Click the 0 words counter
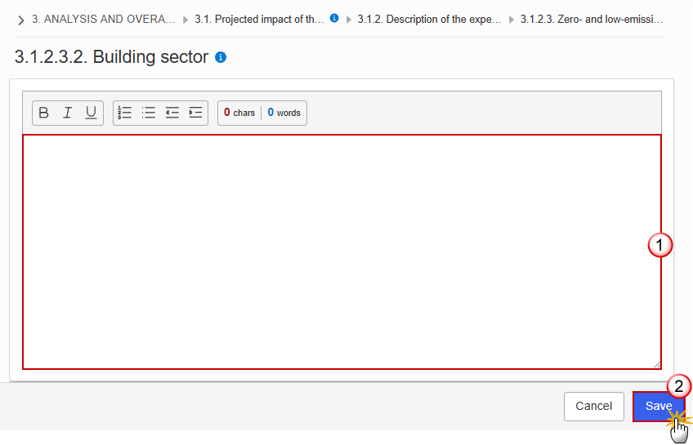The height and width of the screenshot is (445, 693). click(284, 113)
